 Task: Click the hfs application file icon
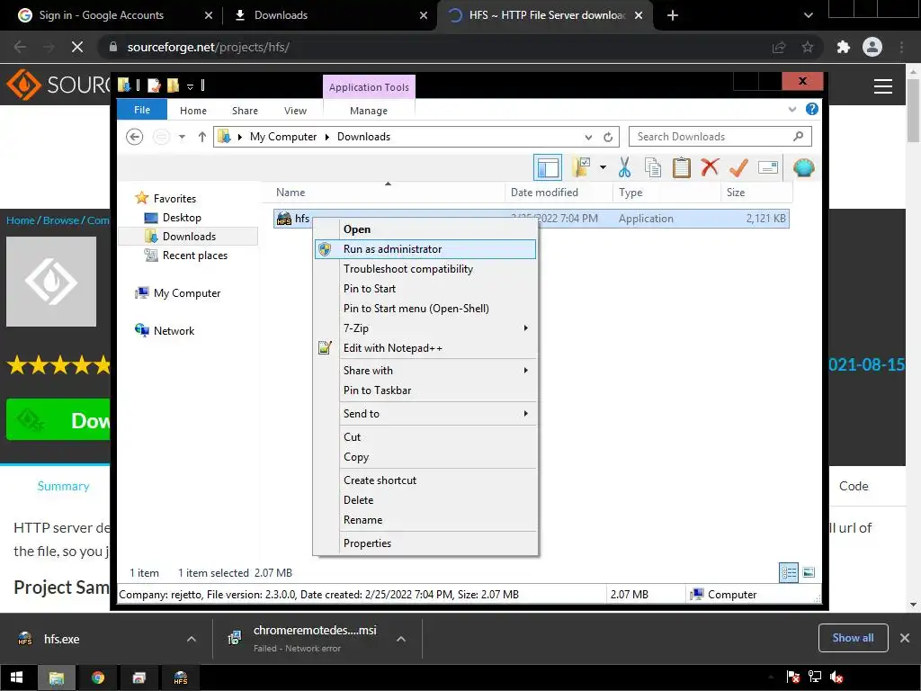tap(283, 219)
